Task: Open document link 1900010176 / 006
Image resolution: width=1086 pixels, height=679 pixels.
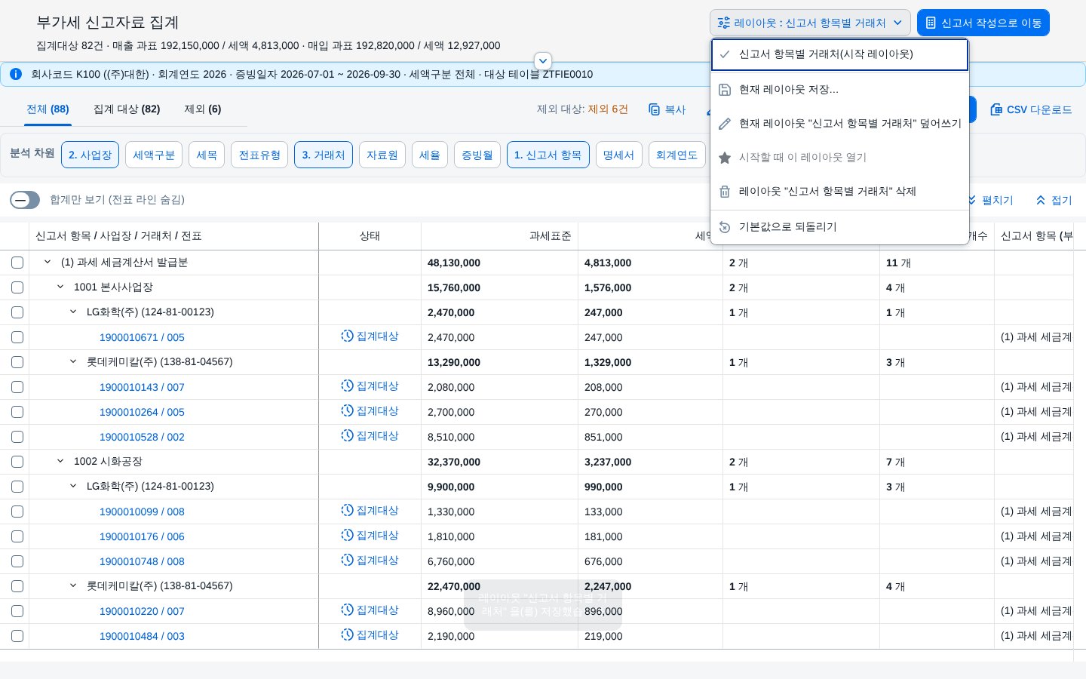Action: point(142,536)
